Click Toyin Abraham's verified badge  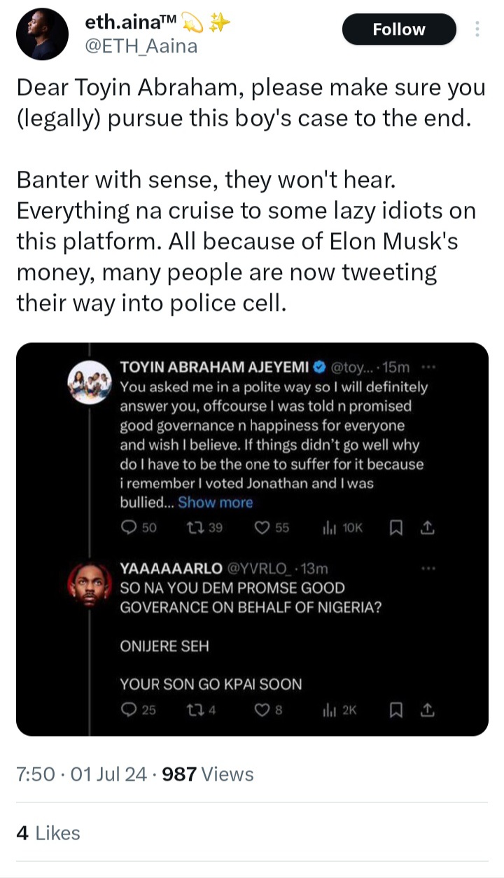coord(318,367)
